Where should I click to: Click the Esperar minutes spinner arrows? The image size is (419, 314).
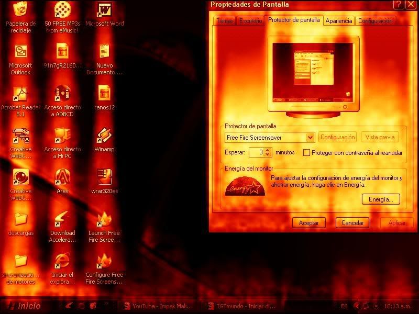(x=268, y=152)
